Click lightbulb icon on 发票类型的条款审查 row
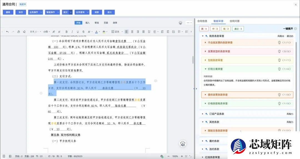The width and height of the screenshot is (300, 159). [x=279, y=51]
